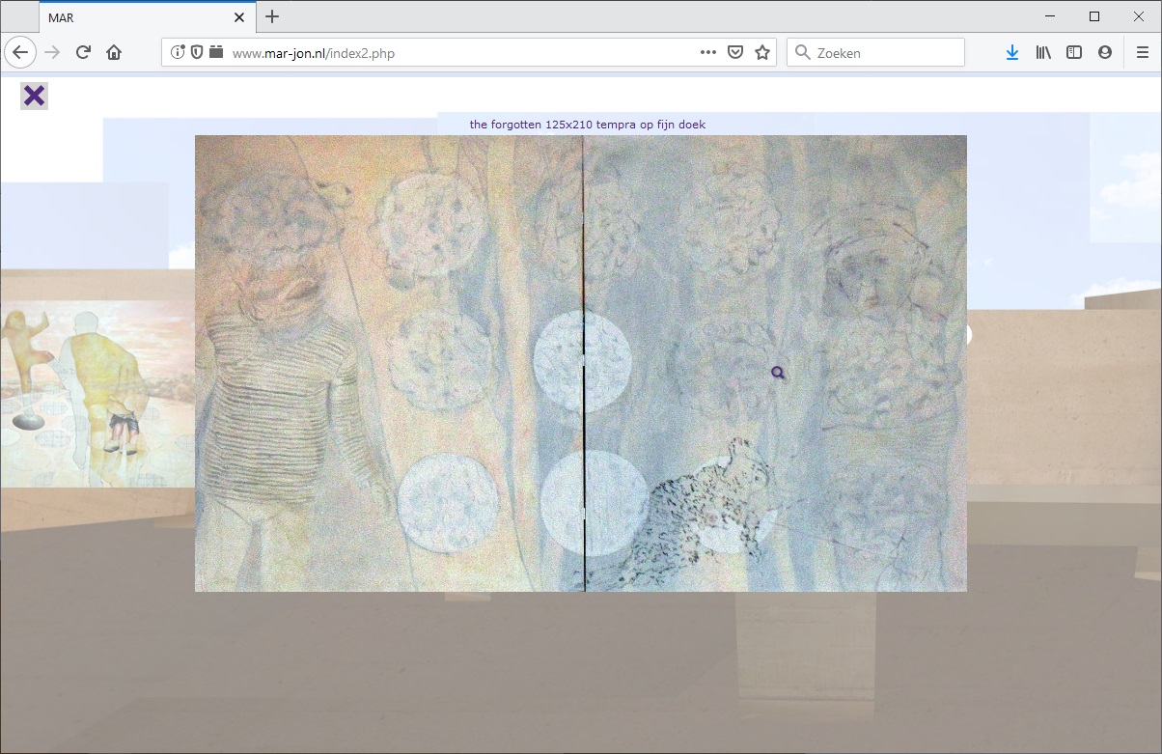Save page to Pocket
1162x754 pixels.
(x=735, y=53)
